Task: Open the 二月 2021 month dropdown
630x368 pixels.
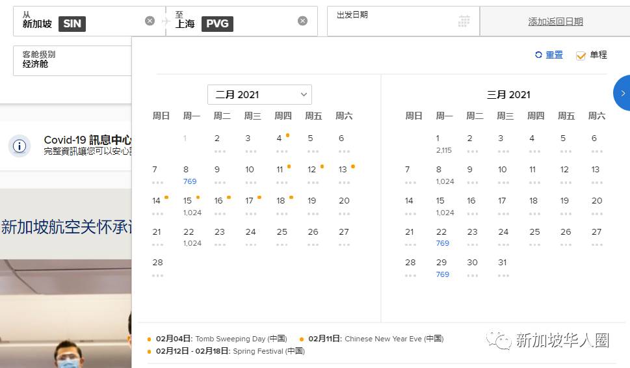Action: pyautogui.click(x=259, y=94)
